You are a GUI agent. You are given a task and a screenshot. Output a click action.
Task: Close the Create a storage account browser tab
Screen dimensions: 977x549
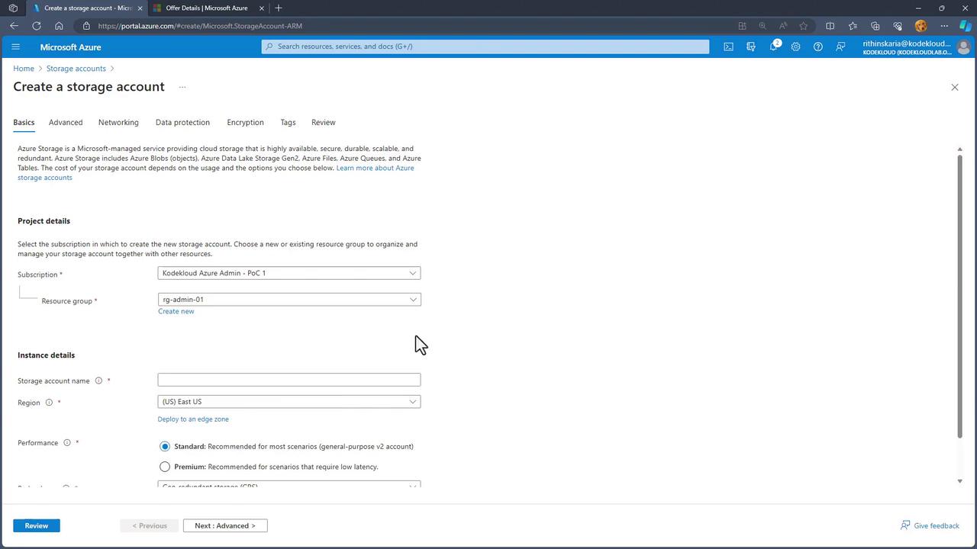[x=140, y=8]
